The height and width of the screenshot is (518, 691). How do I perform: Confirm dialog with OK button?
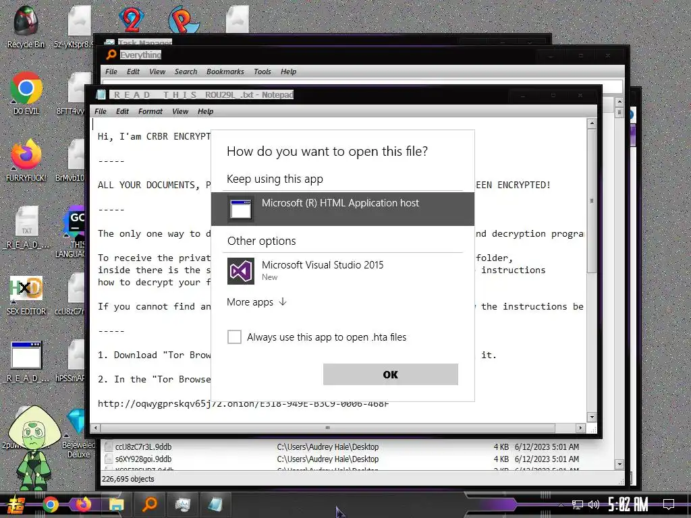point(391,374)
